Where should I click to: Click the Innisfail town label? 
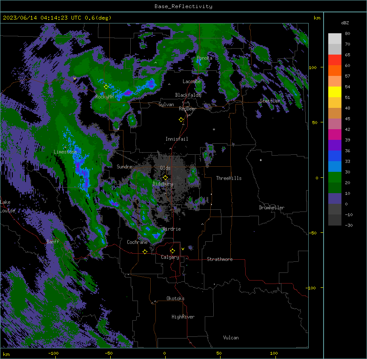click(x=177, y=139)
